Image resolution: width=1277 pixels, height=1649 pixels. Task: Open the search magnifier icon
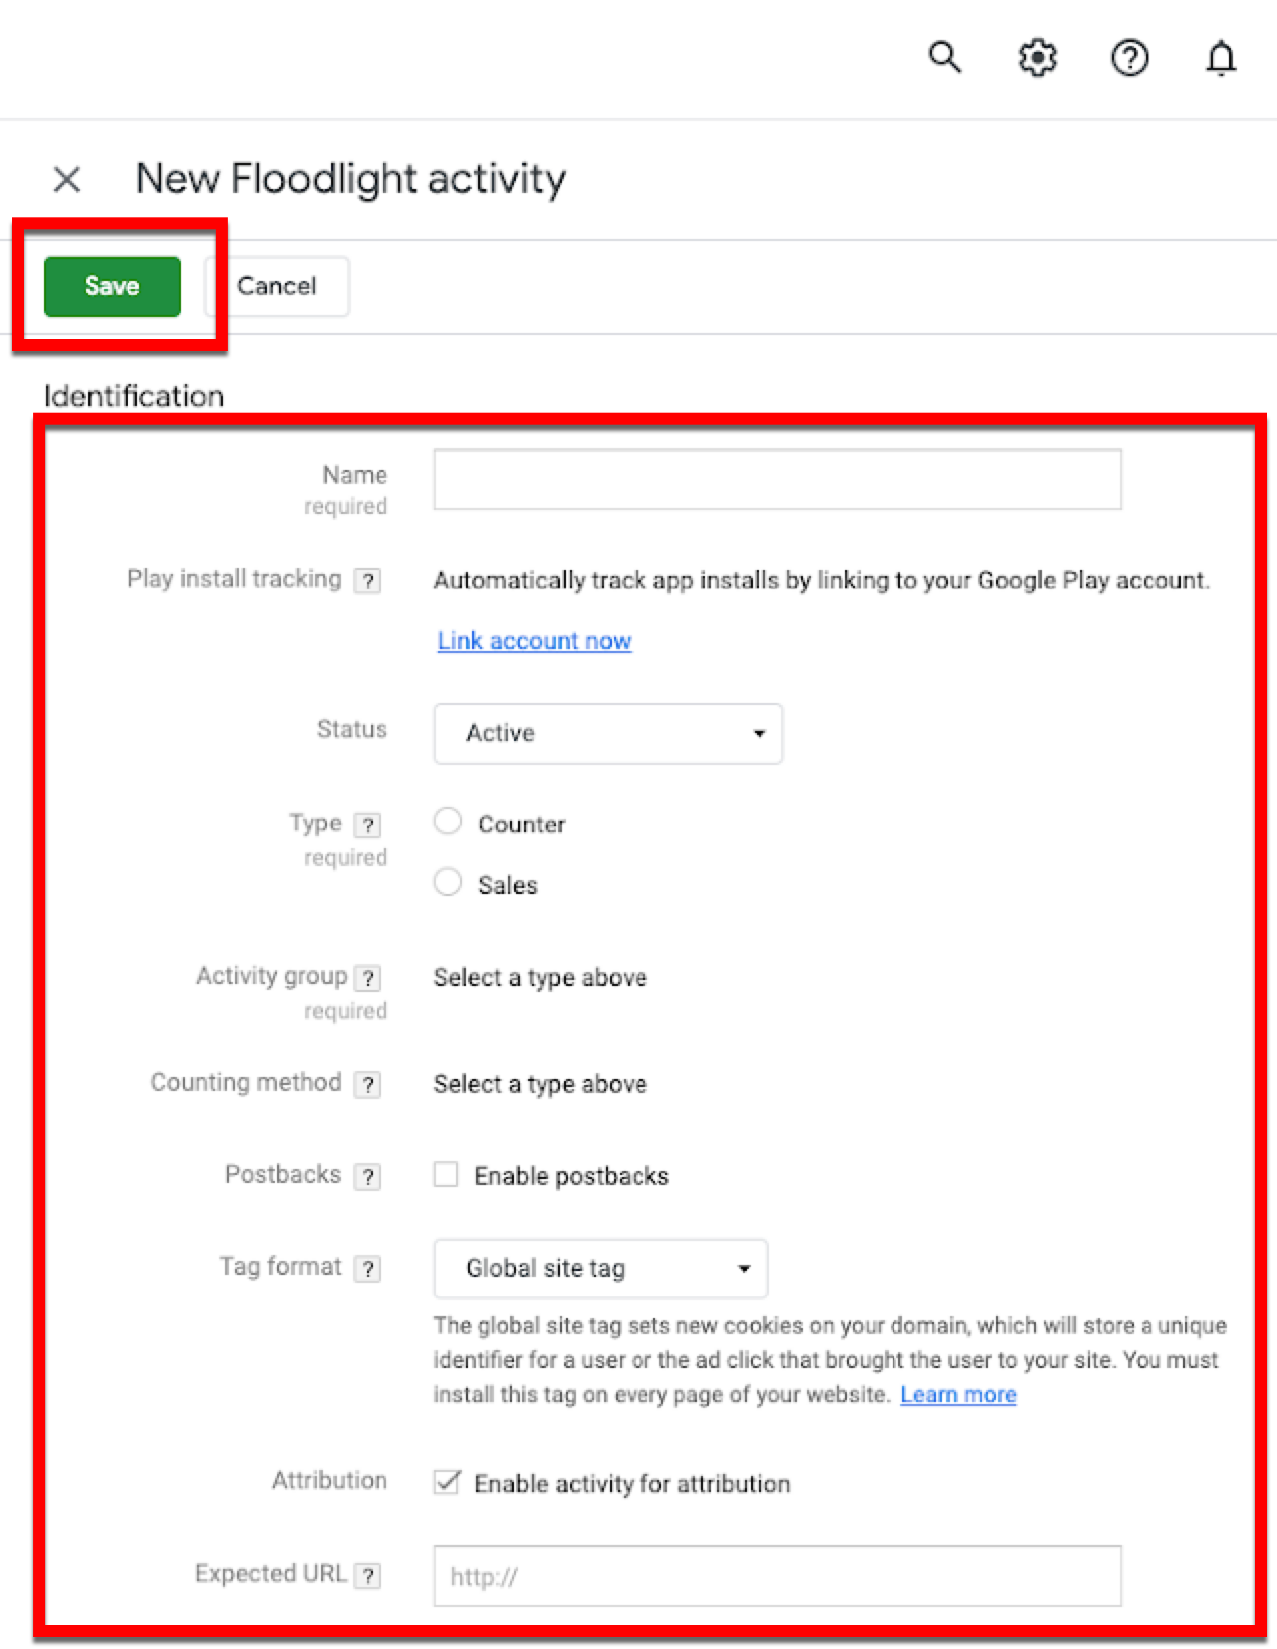(945, 57)
